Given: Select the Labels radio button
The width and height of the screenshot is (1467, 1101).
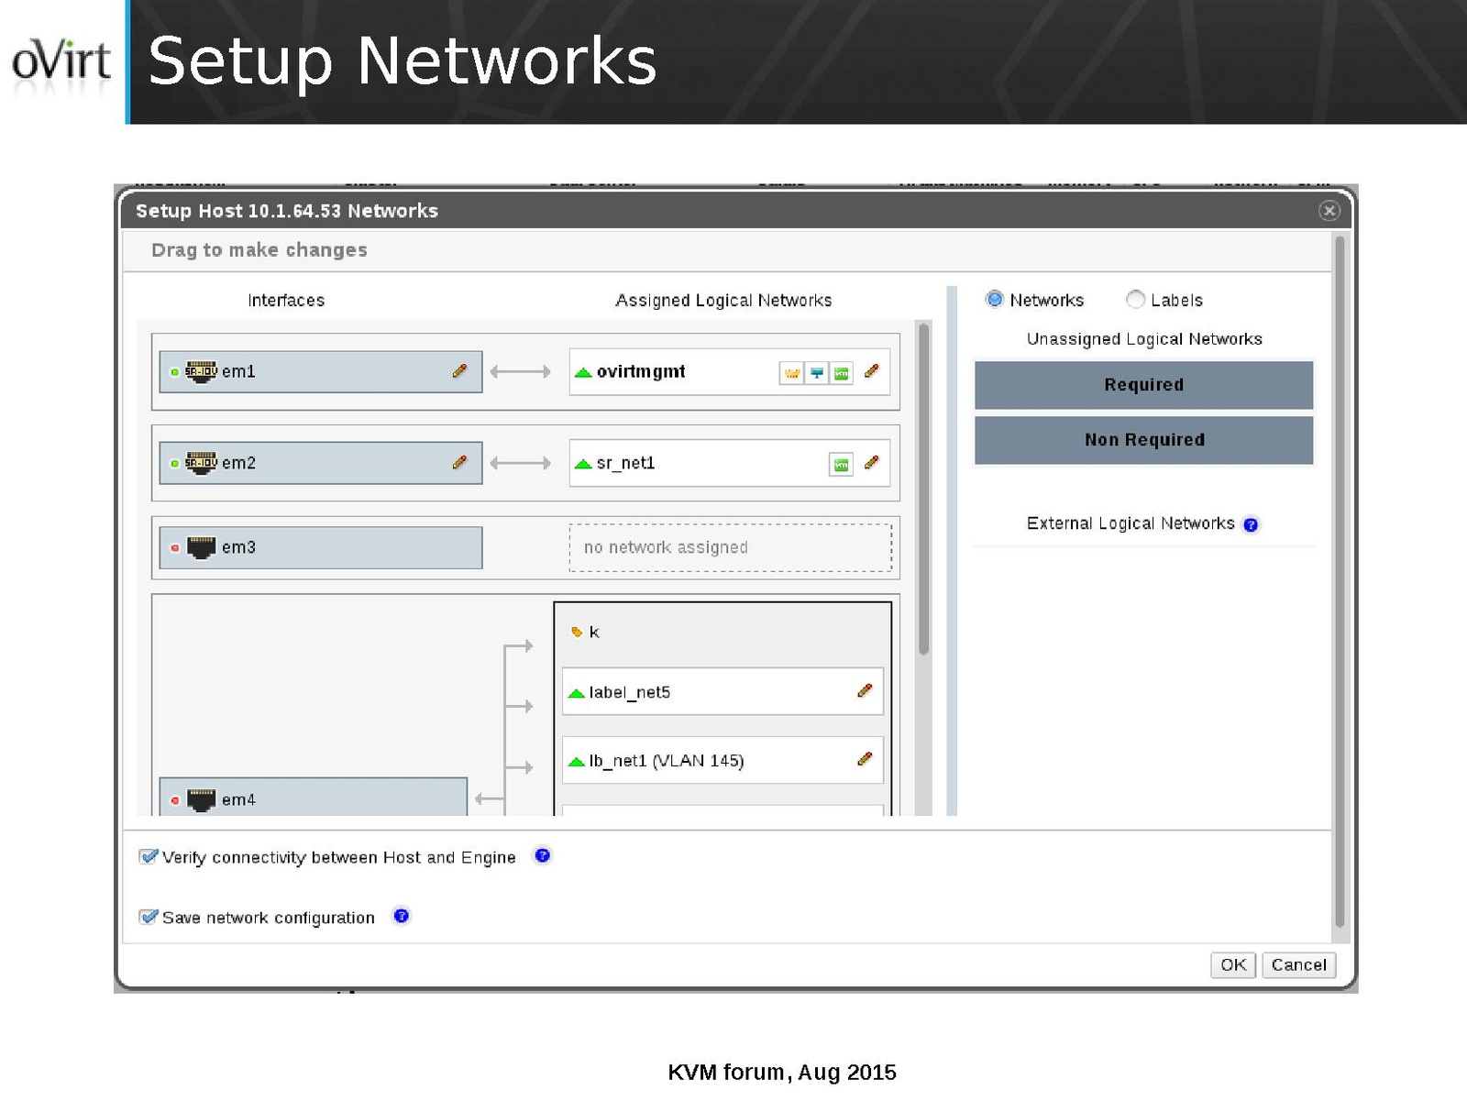Looking at the screenshot, I should coord(1135,300).
